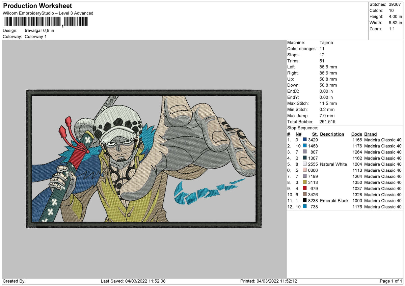
Task: Click the Trims value "51"
Action: (322, 61)
